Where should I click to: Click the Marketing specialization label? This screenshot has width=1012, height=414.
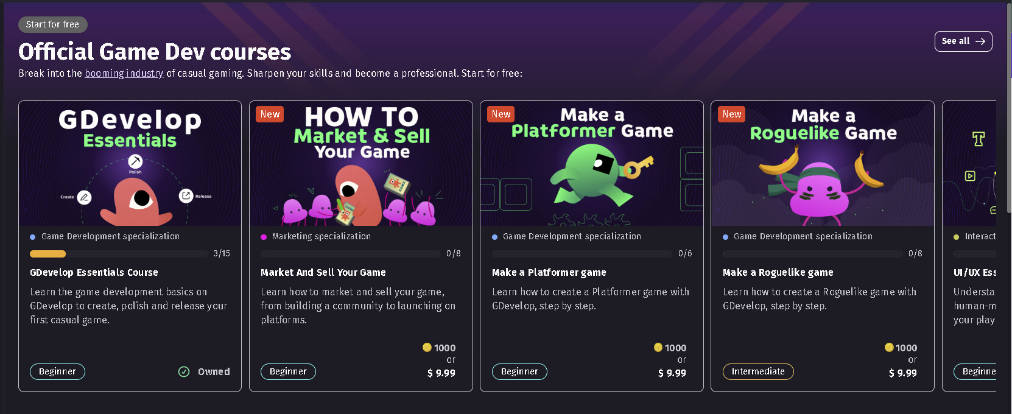322,236
